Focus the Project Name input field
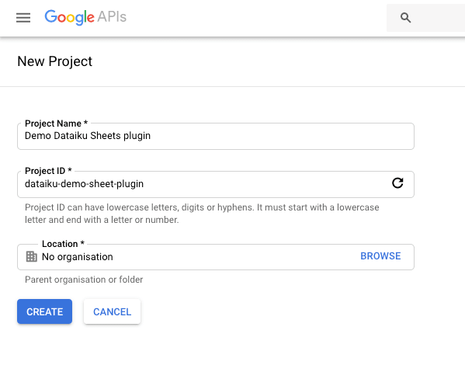 pos(216,136)
